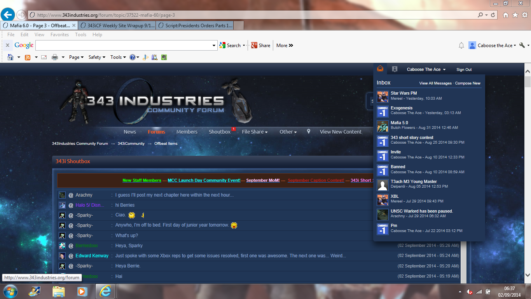Expand the Safety command bar menu

(x=97, y=57)
